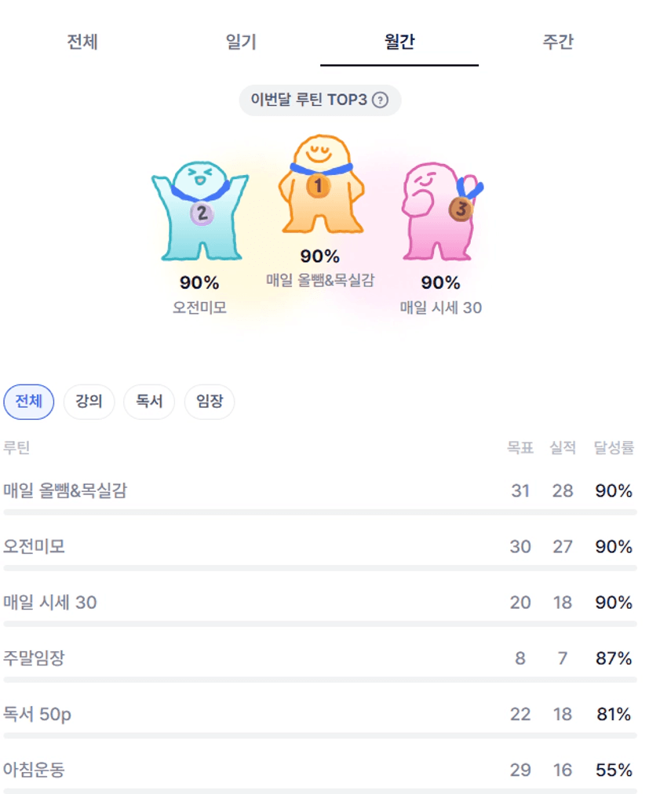The image size is (649, 794).
Task: Click the TOP3 help question mark icon
Action: click(x=381, y=100)
